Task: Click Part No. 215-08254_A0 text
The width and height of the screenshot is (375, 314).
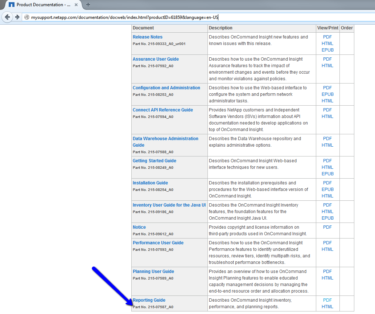Action: click(x=153, y=189)
